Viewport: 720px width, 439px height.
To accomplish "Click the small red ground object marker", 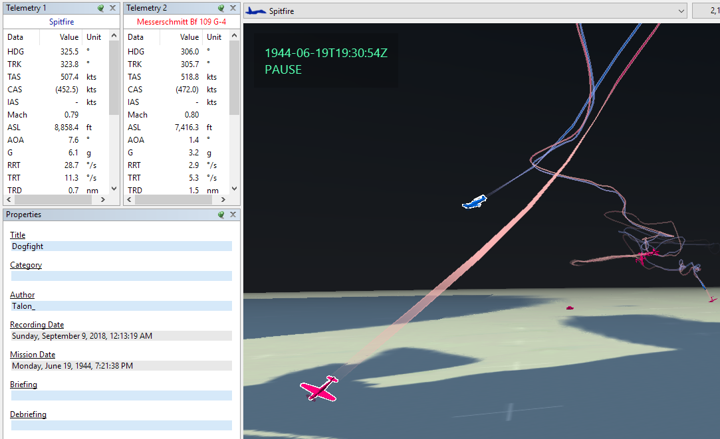I will pyautogui.click(x=570, y=307).
